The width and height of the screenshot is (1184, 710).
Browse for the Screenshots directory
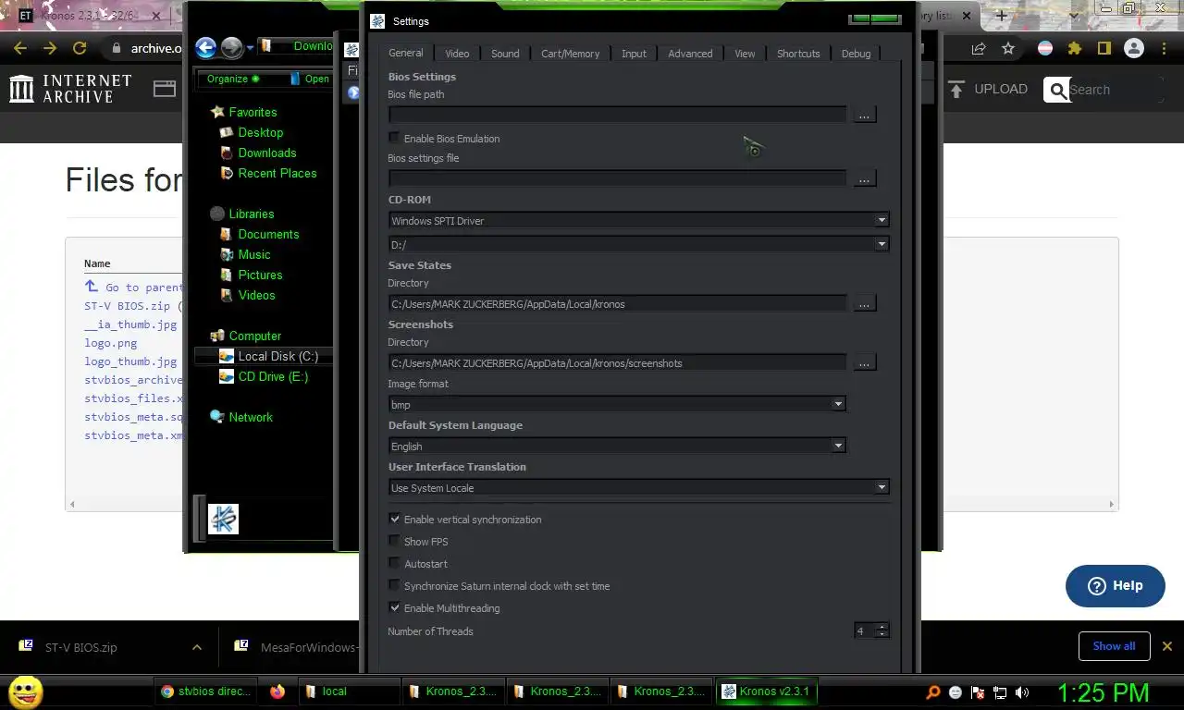[x=864, y=362]
